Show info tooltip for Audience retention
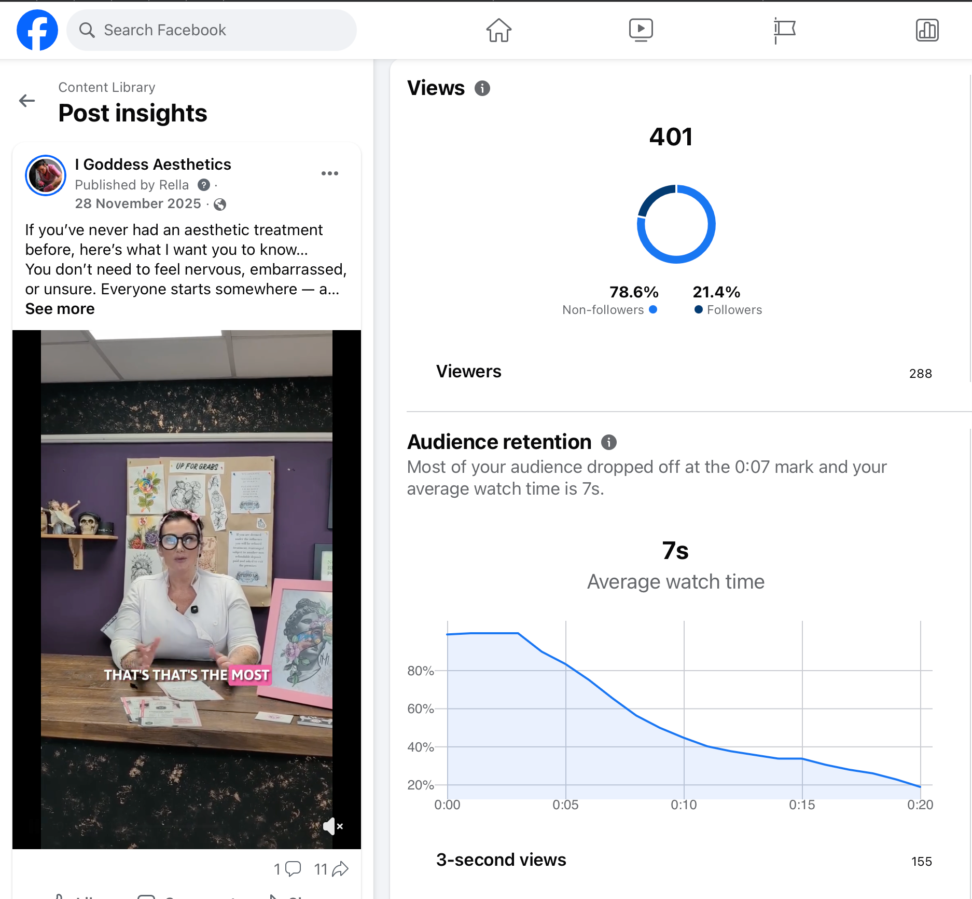Screen dimensions: 972x899 pos(609,442)
